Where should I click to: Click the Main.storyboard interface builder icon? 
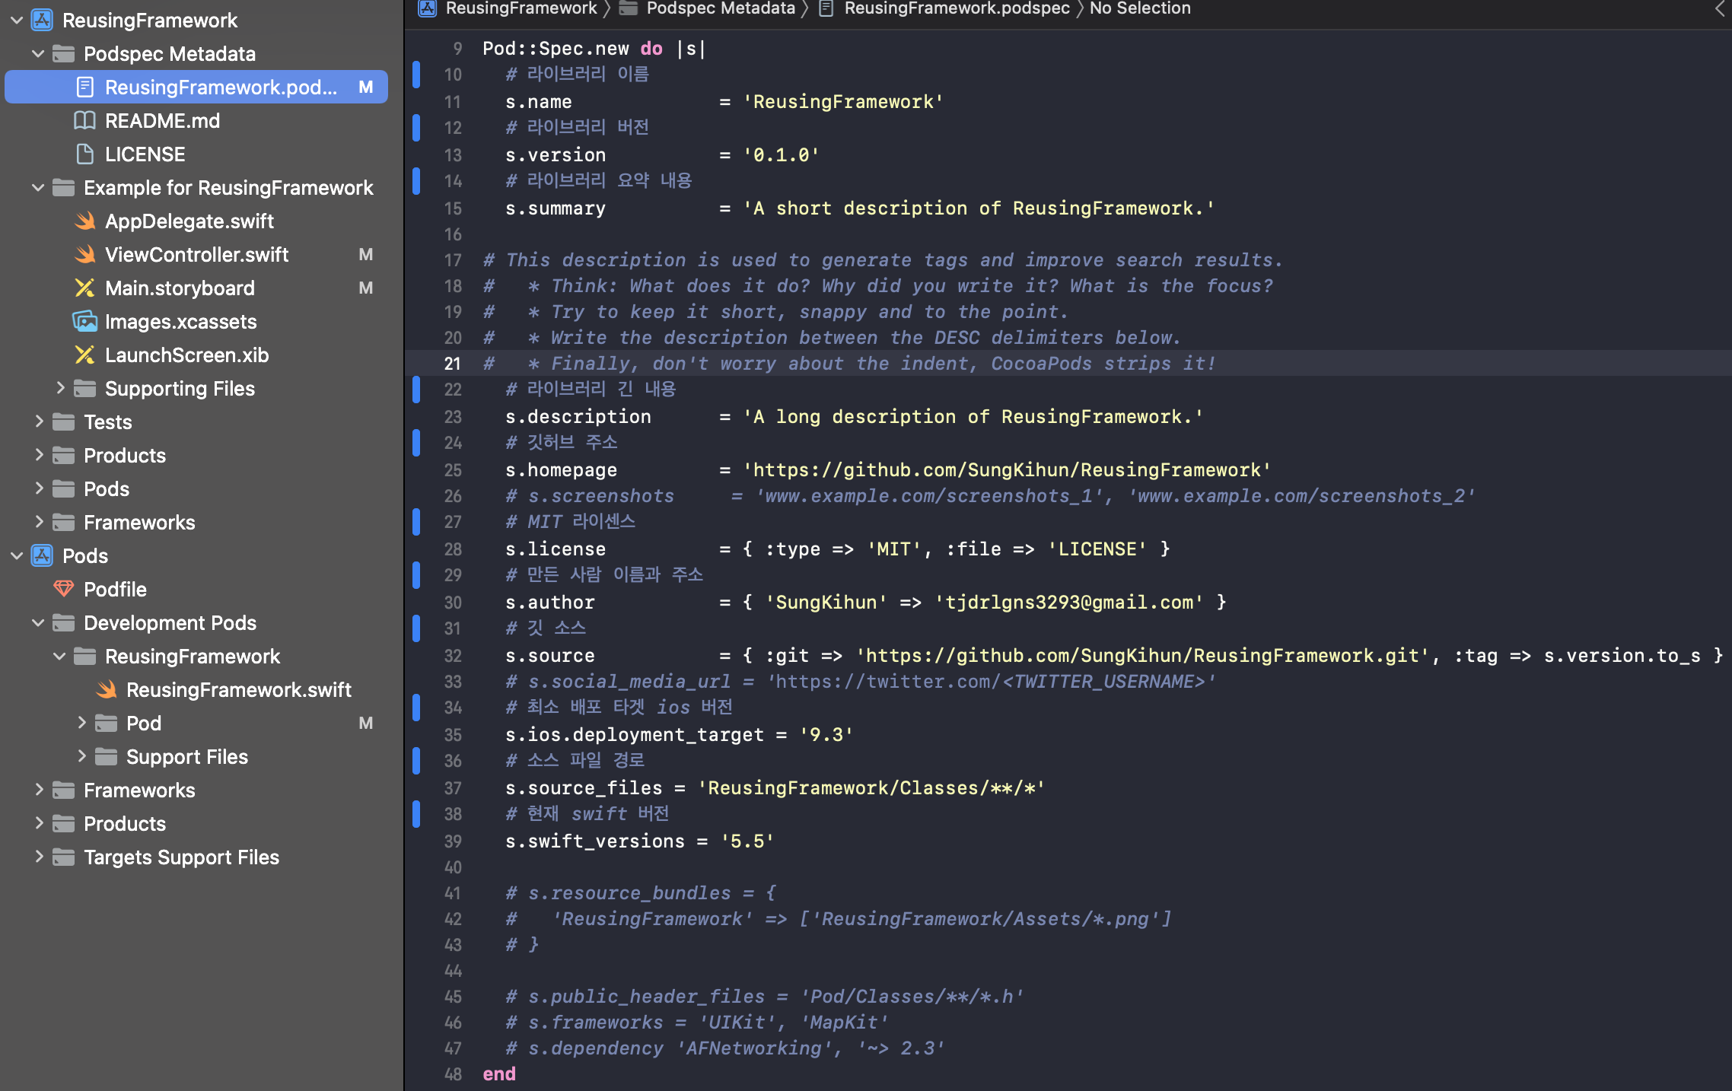click(x=84, y=288)
